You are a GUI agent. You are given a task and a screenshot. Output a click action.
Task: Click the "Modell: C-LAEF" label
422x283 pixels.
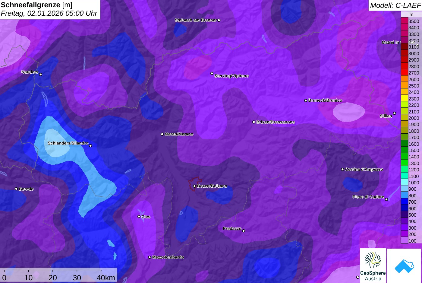[x=395, y=5]
